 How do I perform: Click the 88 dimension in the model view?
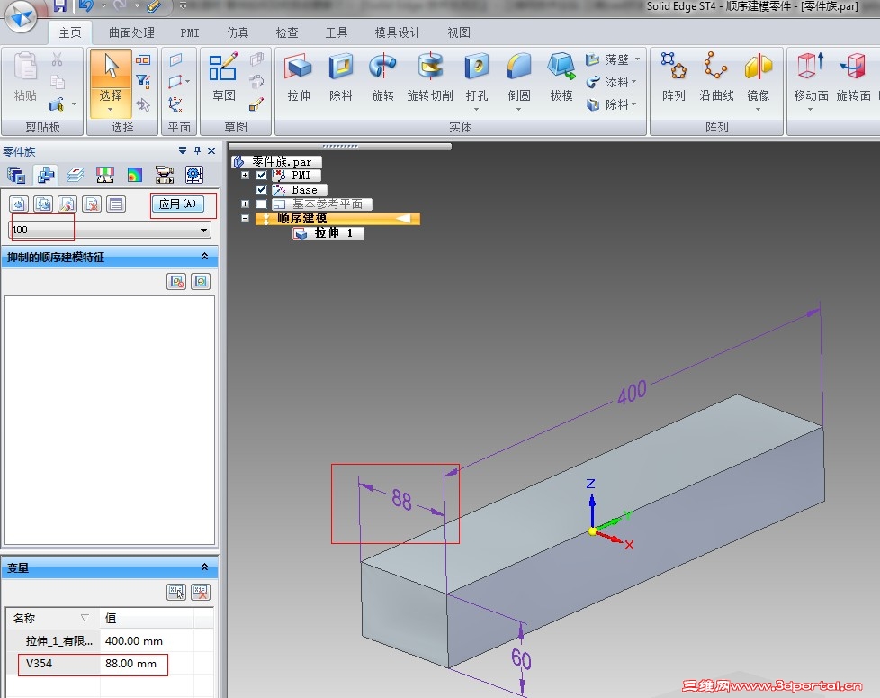pos(402,499)
